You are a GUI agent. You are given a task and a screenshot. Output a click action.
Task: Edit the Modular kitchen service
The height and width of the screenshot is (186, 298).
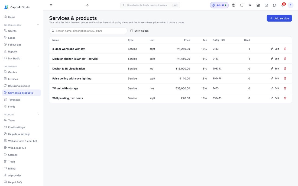pos(275,59)
